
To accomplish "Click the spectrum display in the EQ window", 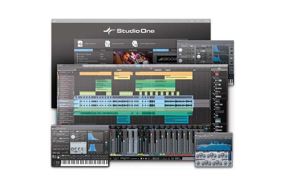I will (x=214, y=145).
